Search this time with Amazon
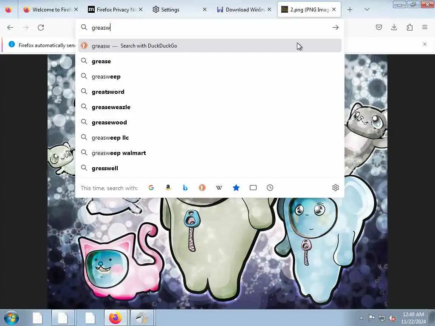 pyautogui.click(x=168, y=188)
